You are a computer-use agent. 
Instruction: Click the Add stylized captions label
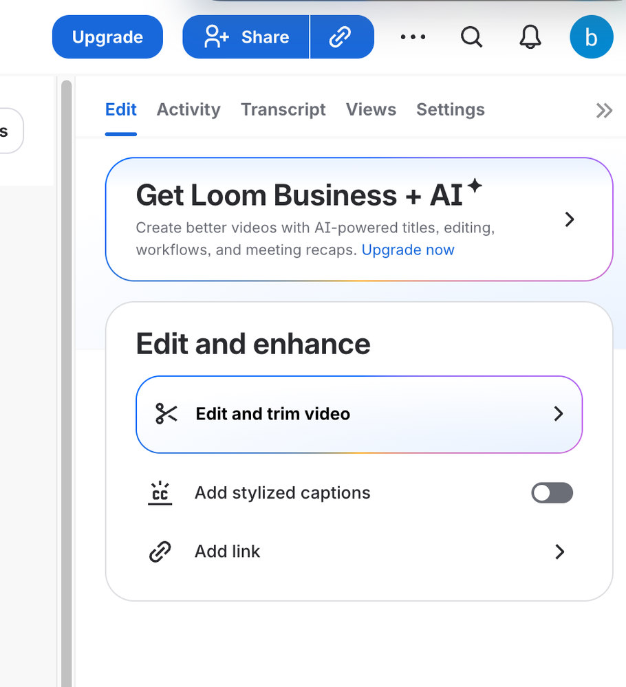tap(282, 493)
